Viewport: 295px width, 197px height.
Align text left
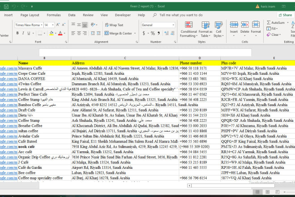click(73, 33)
